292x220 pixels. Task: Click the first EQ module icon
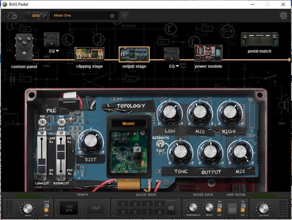(52, 39)
